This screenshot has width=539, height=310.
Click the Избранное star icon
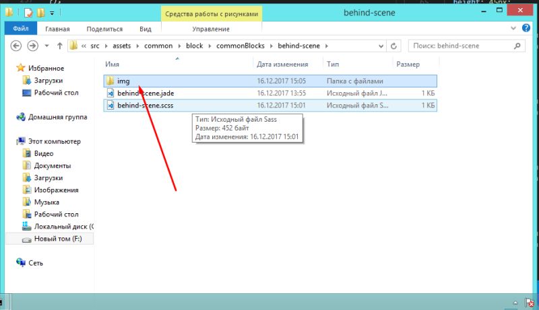21,68
